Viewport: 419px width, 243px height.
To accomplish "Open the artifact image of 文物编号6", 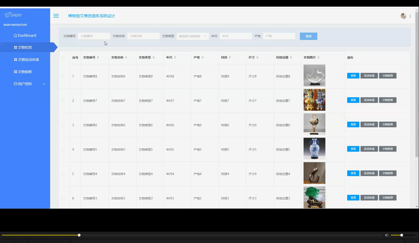I will coord(314,124).
